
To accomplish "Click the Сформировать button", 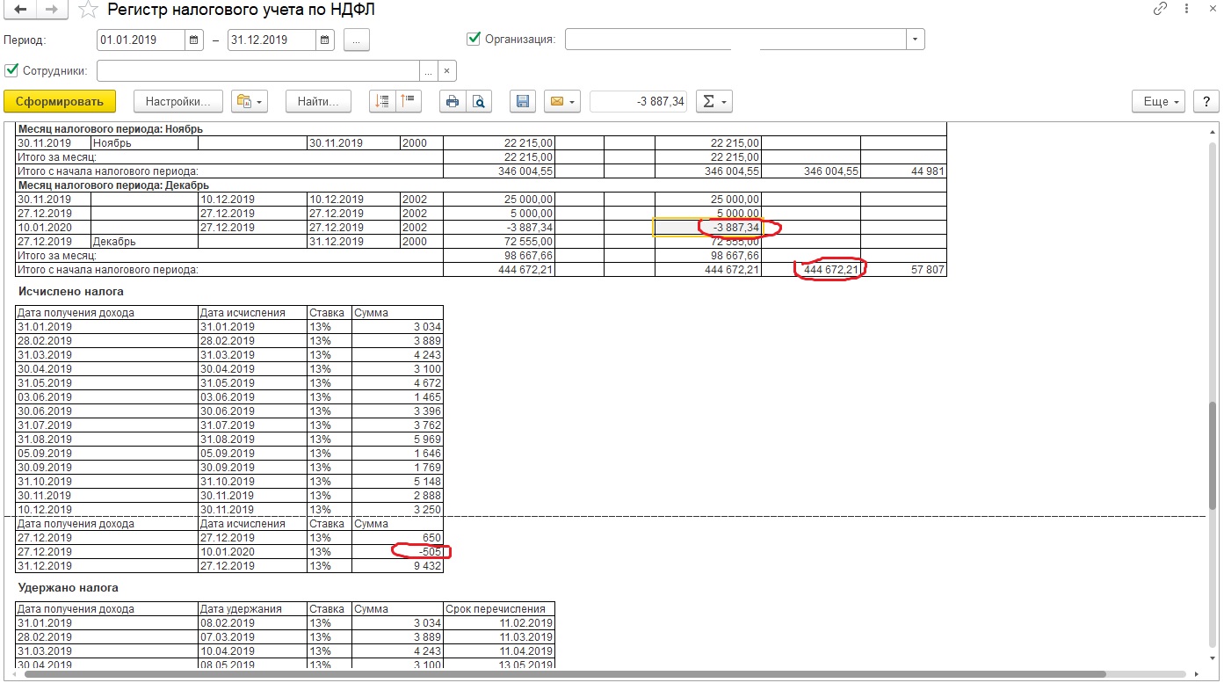I will [x=60, y=101].
